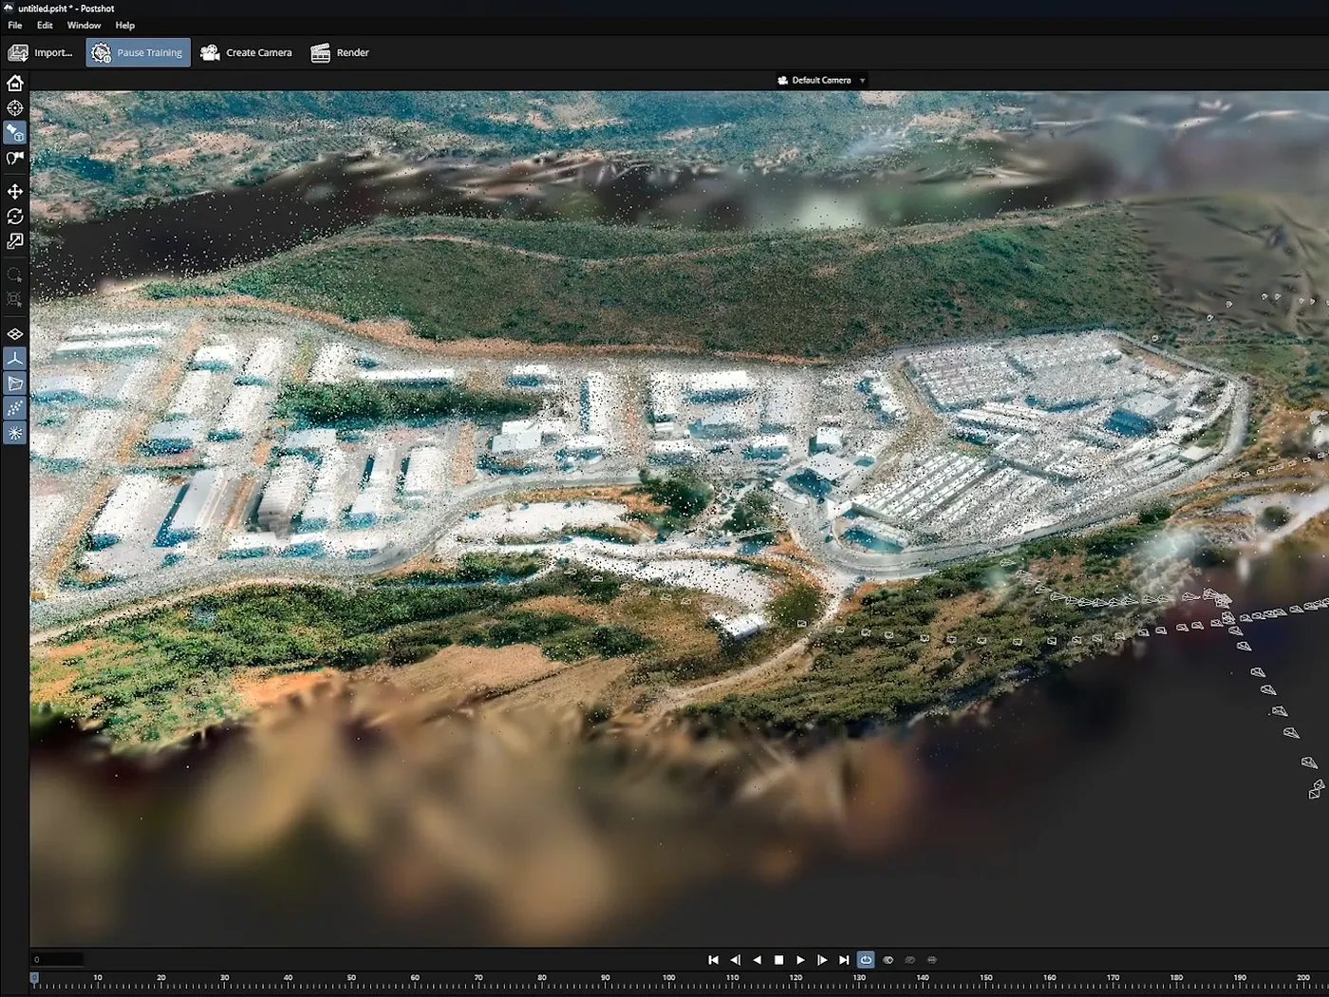
Task: Toggle the splat starburst display button
Action: [x=15, y=433]
